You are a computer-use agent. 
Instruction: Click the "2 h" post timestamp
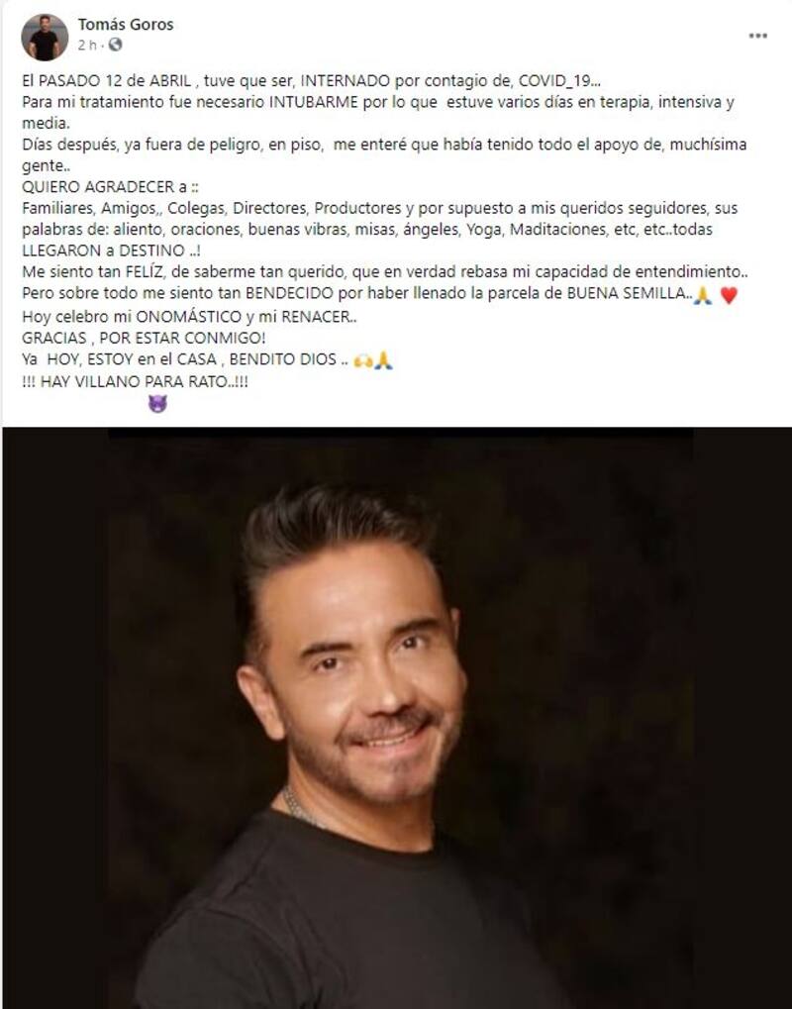pyautogui.click(x=87, y=45)
